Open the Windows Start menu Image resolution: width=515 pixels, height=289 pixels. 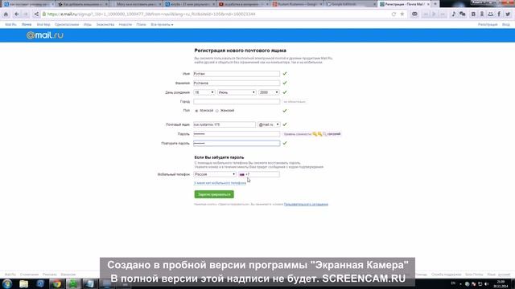pyautogui.click(x=7, y=283)
